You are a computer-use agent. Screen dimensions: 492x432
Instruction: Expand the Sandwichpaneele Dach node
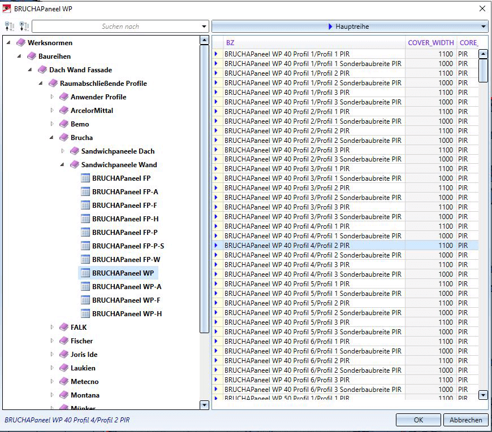click(62, 151)
